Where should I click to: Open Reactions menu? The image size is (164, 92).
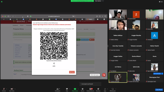coord(98,89)
